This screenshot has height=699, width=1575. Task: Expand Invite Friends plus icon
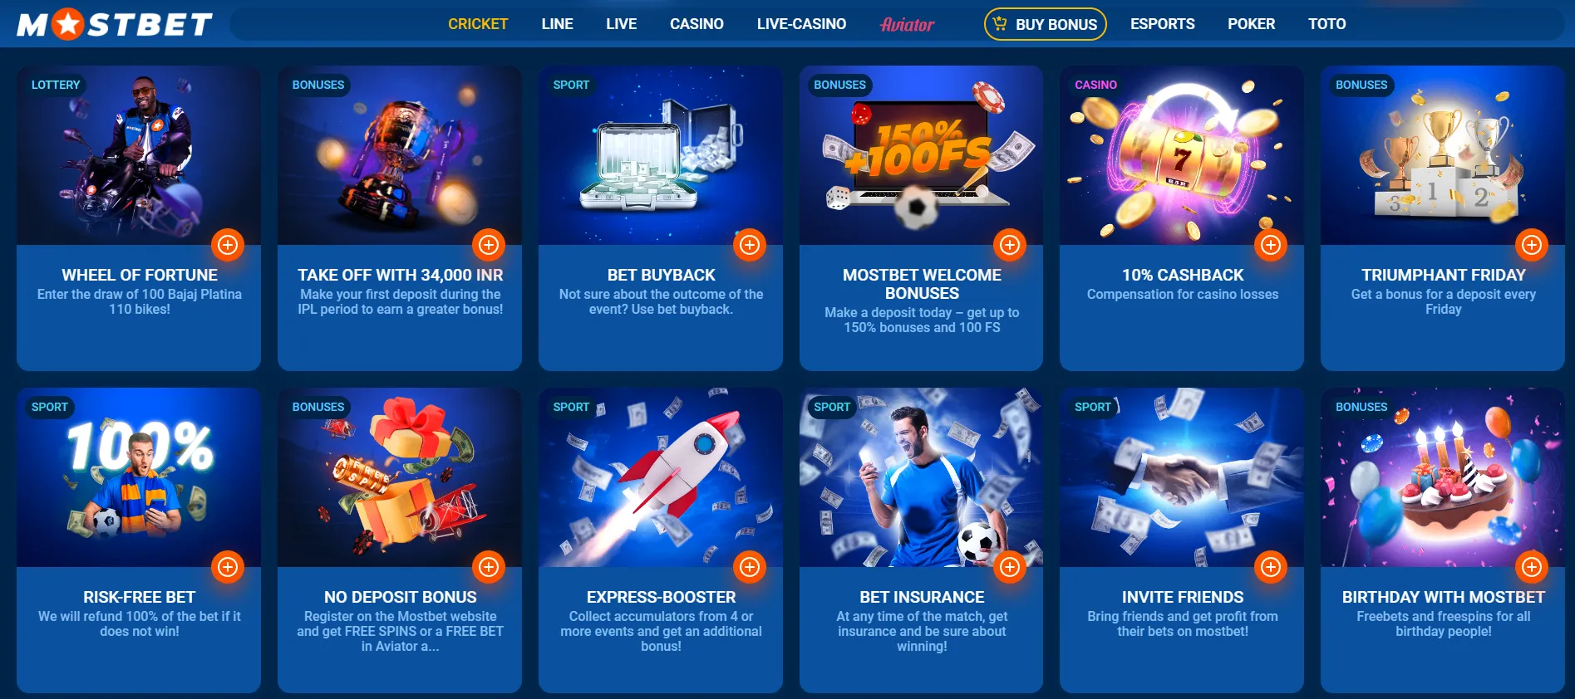pos(1271,567)
